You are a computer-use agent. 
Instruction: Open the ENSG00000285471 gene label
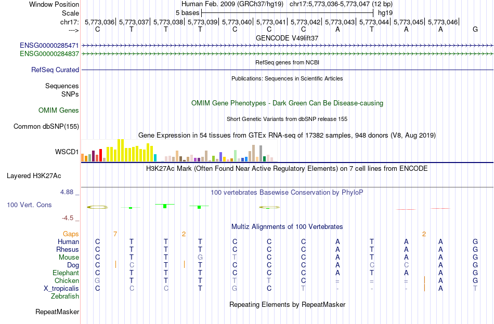pos(49,46)
